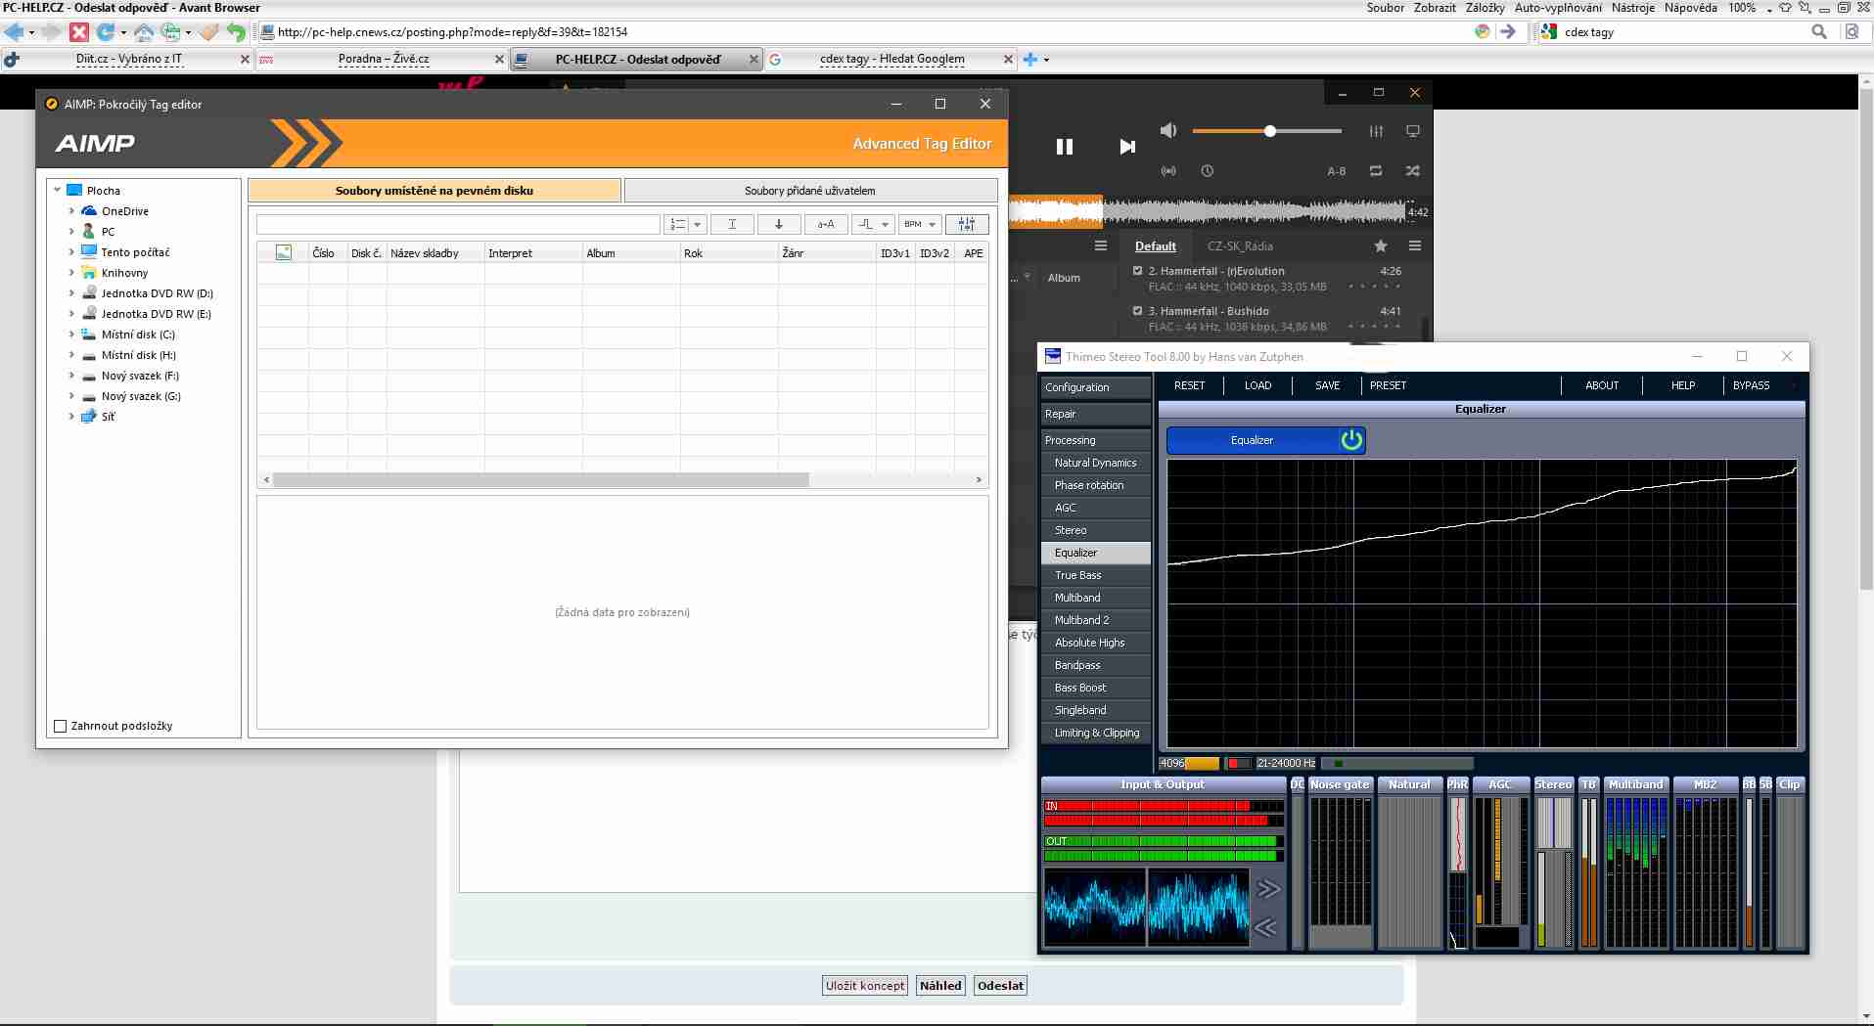Open Multiband 2 section in Stereo Tool
The width and height of the screenshot is (1874, 1026).
tap(1096, 620)
